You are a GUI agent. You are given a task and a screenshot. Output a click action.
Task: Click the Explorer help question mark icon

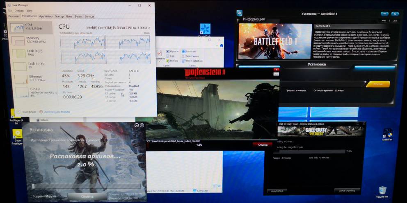(x=222, y=45)
